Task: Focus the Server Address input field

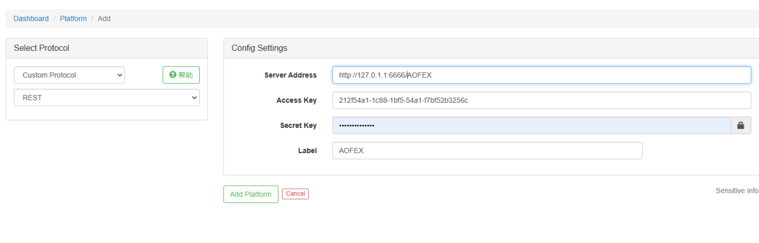Action: (x=541, y=75)
